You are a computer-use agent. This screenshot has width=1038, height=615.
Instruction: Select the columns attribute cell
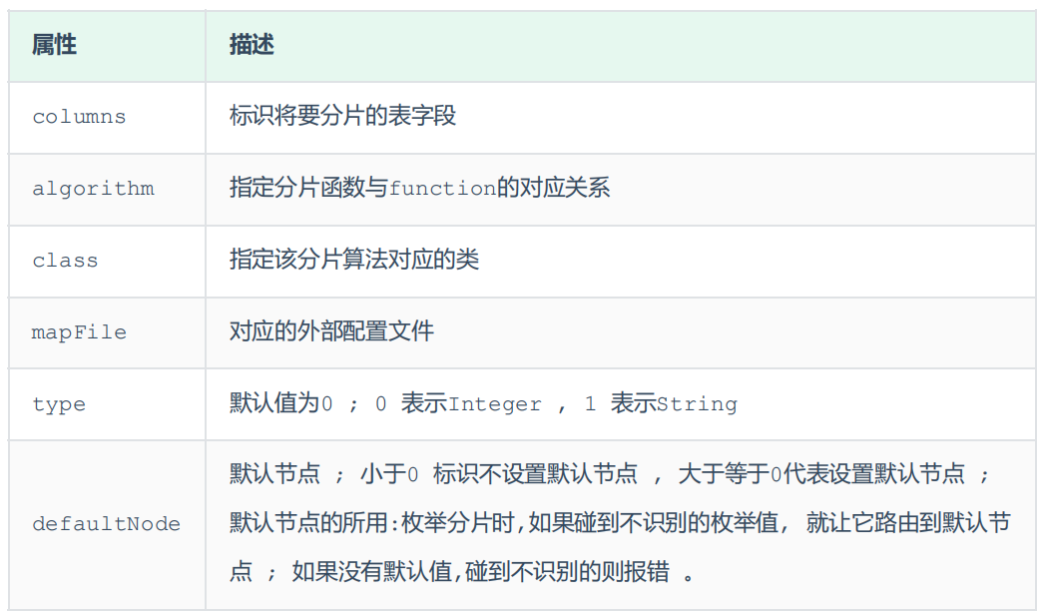tap(79, 117)
